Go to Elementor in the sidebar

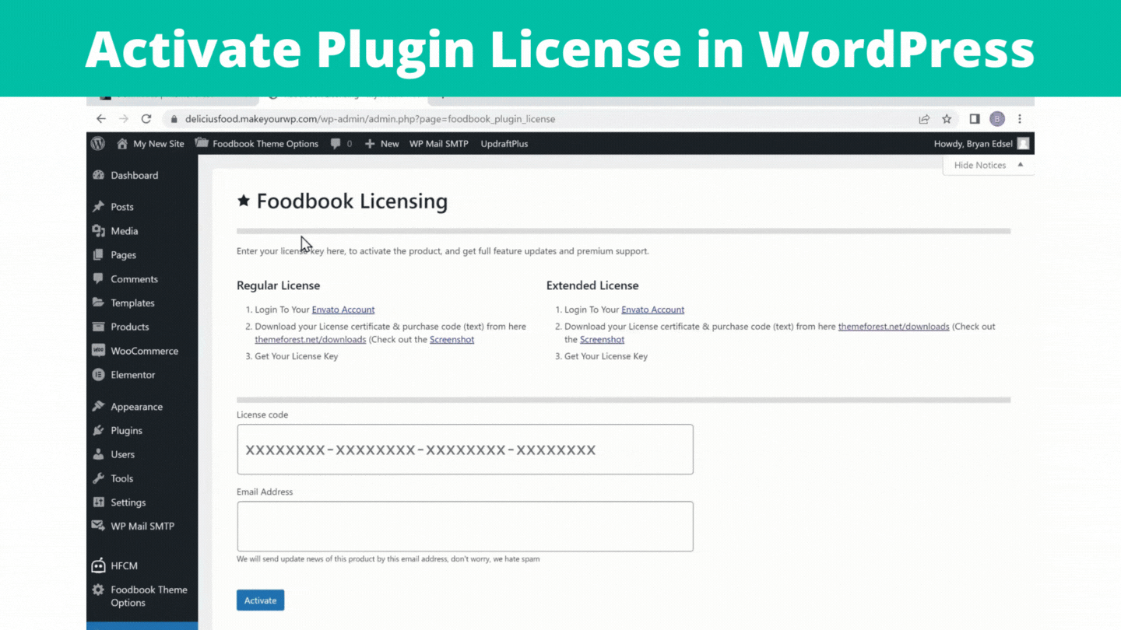pos(132,375)
